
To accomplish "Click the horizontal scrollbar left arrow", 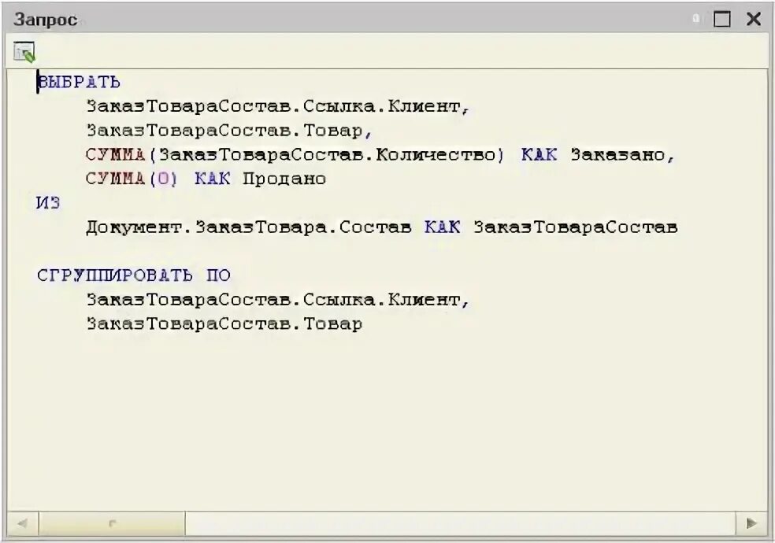I will (x=23, y=523).
